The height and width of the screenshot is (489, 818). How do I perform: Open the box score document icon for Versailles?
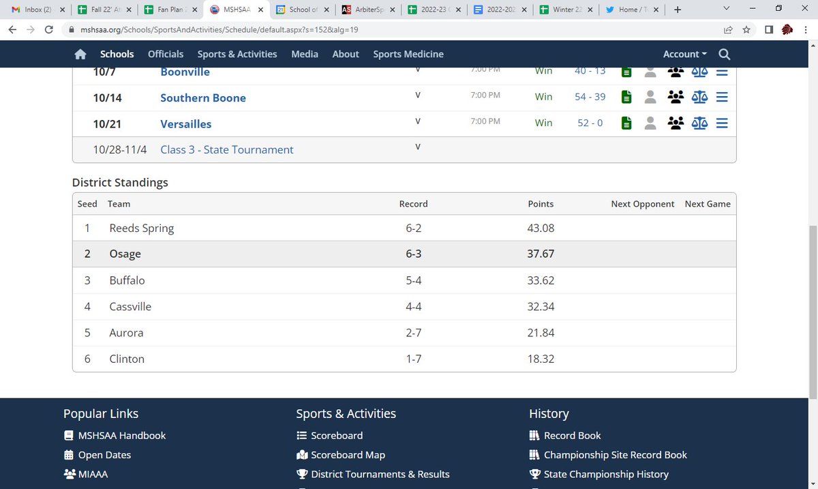[x=626, y=123]
